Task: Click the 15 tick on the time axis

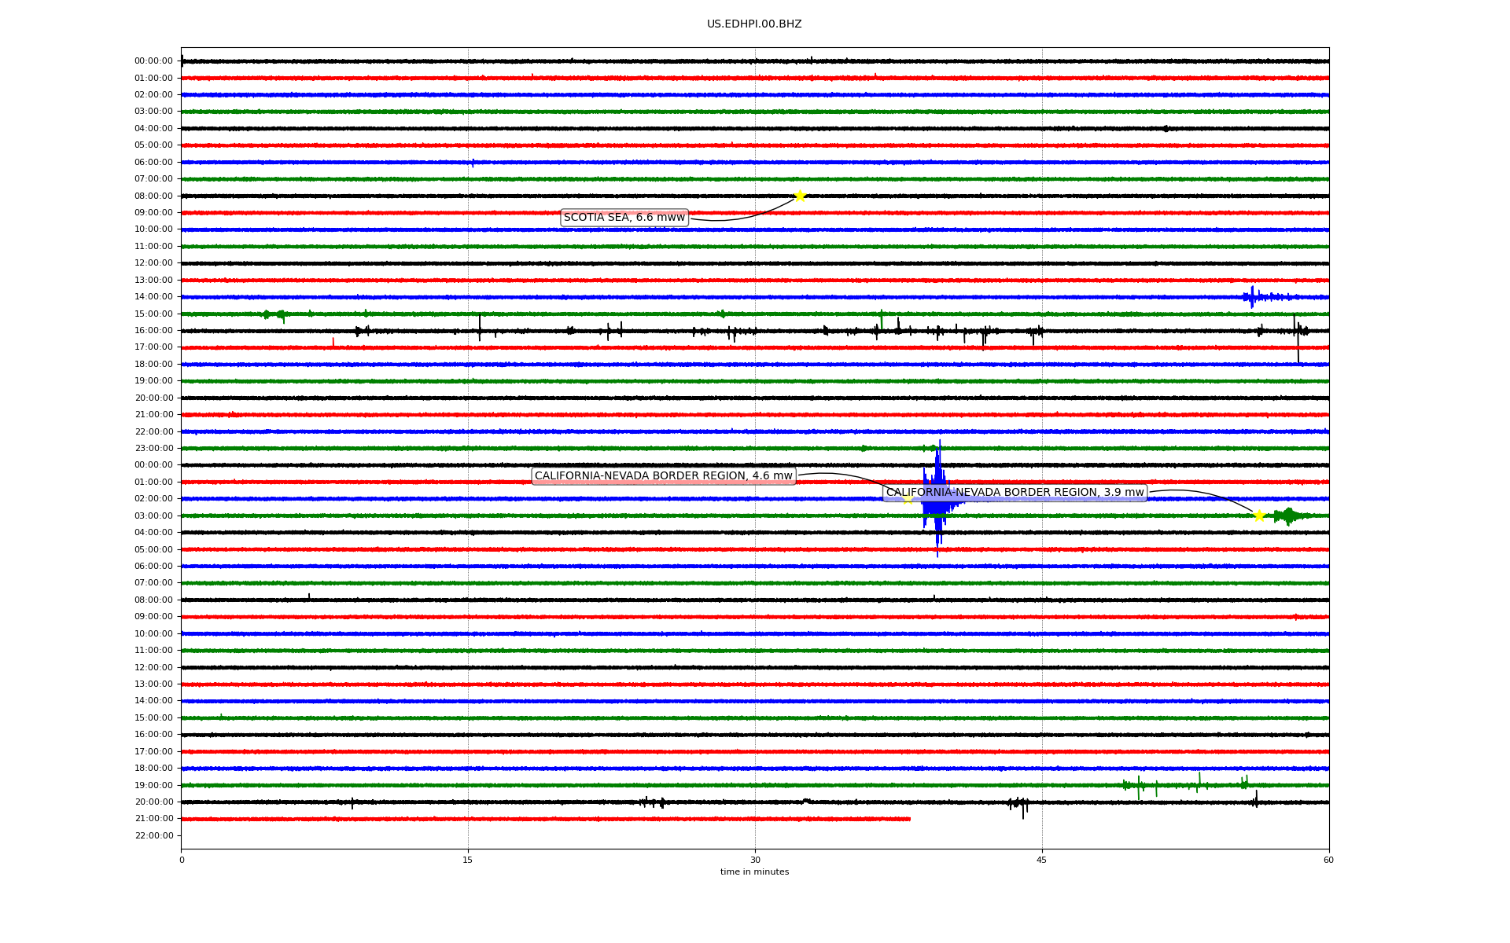Action: (468, 860)
